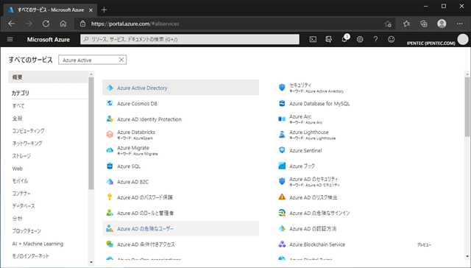Click the Azure AD Identity Protection icon

pos(110,119)
